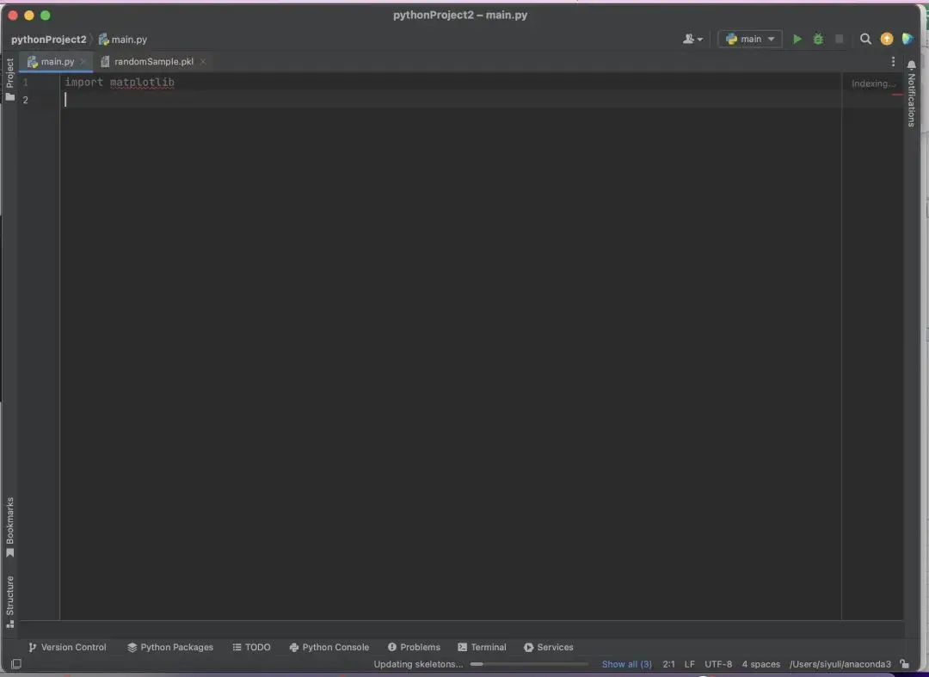
Task: Open the Services tool window
Action: (549, 647)
